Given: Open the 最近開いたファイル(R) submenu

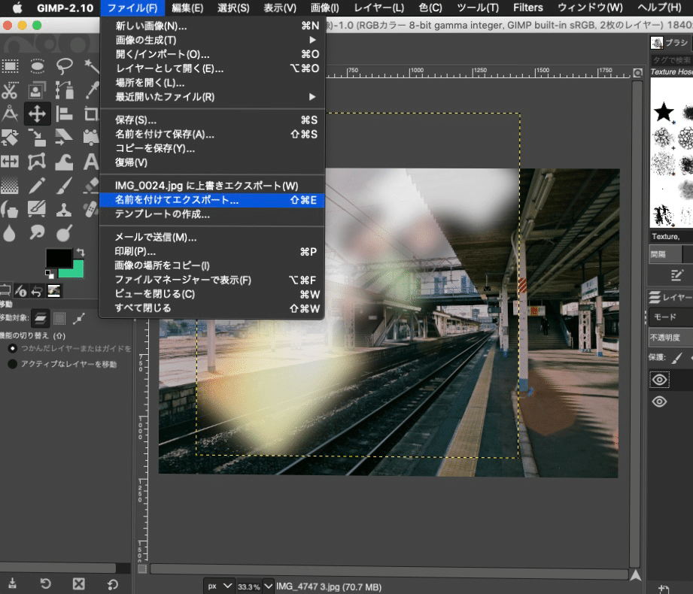Looking at the screenshot, I should click(213, 97).
